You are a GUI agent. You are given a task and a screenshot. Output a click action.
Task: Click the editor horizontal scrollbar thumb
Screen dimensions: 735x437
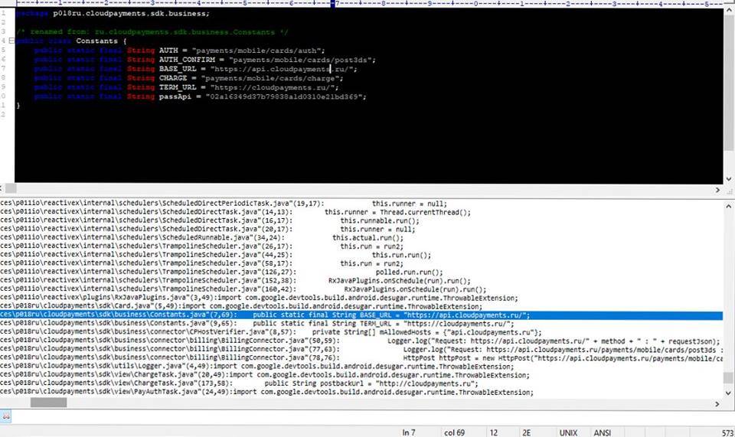pos(11,189)
